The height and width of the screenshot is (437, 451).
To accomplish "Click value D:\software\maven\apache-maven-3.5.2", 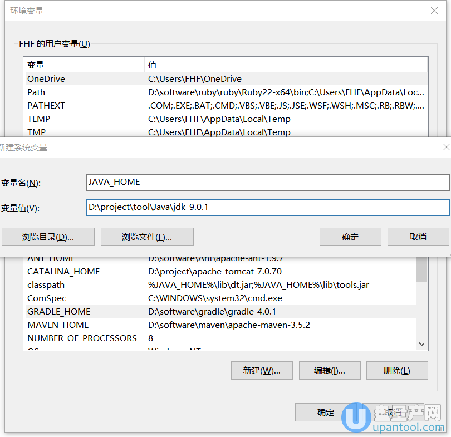I will pos(229,325).
